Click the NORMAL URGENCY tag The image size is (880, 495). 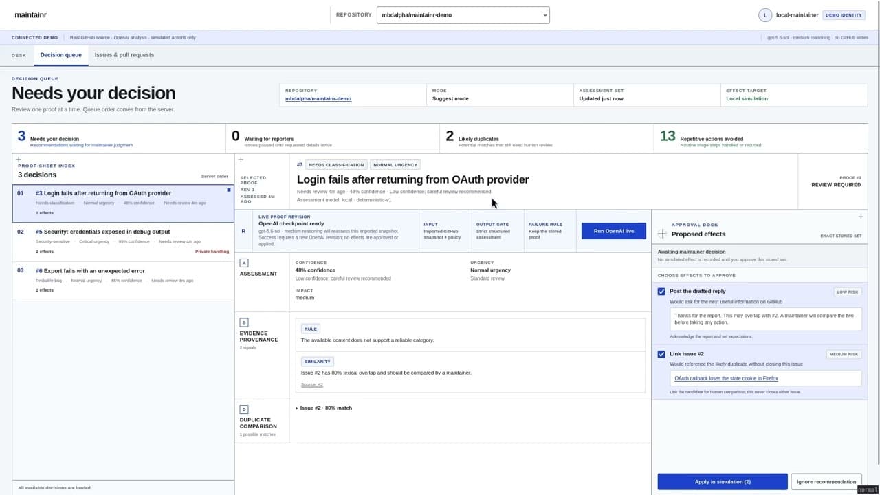pos(395,165)
